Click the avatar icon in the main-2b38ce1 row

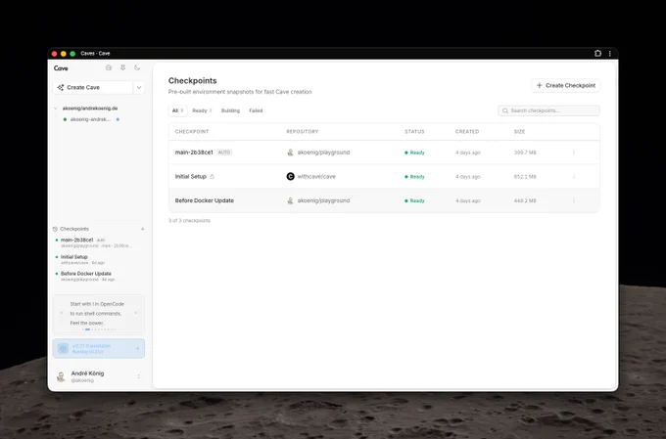[290, 153]
